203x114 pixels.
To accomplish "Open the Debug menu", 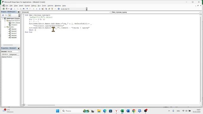I will [x=34, y=6].
